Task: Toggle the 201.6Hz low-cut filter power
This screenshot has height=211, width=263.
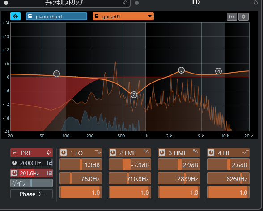Action: [x=14, y=173]
